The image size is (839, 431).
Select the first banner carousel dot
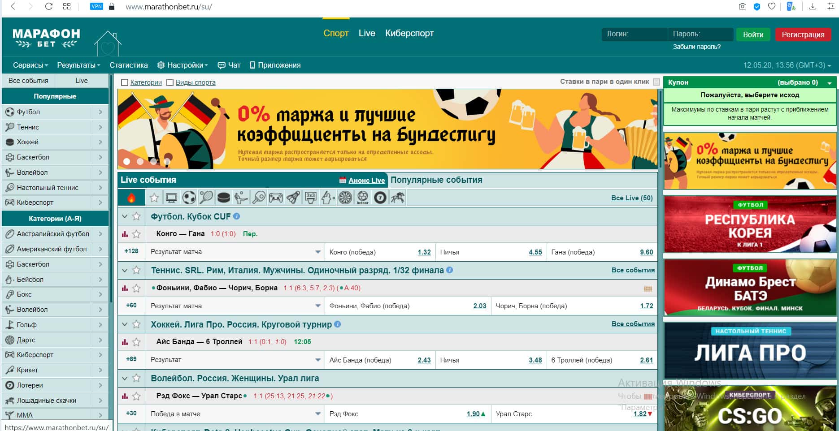click(127, 161)
